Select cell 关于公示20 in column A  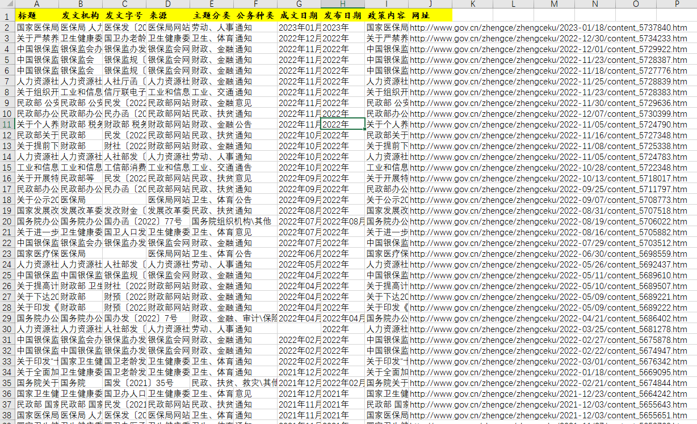(x=37, y=200)
